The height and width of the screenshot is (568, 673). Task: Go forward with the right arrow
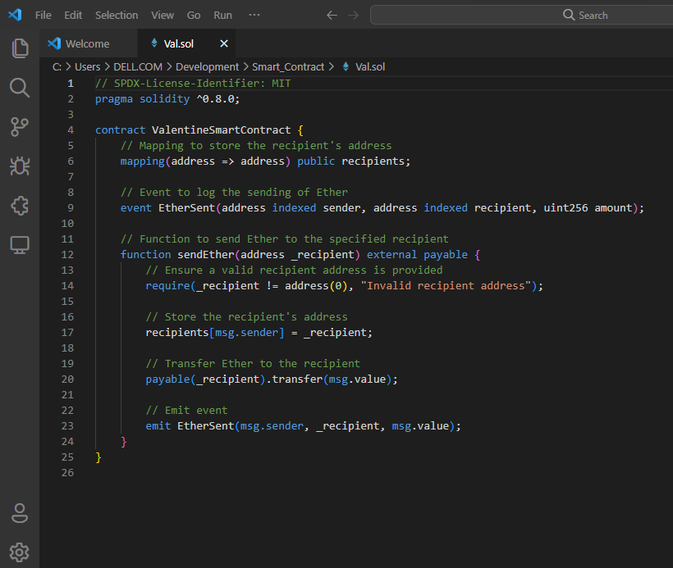tap(353, 16)
